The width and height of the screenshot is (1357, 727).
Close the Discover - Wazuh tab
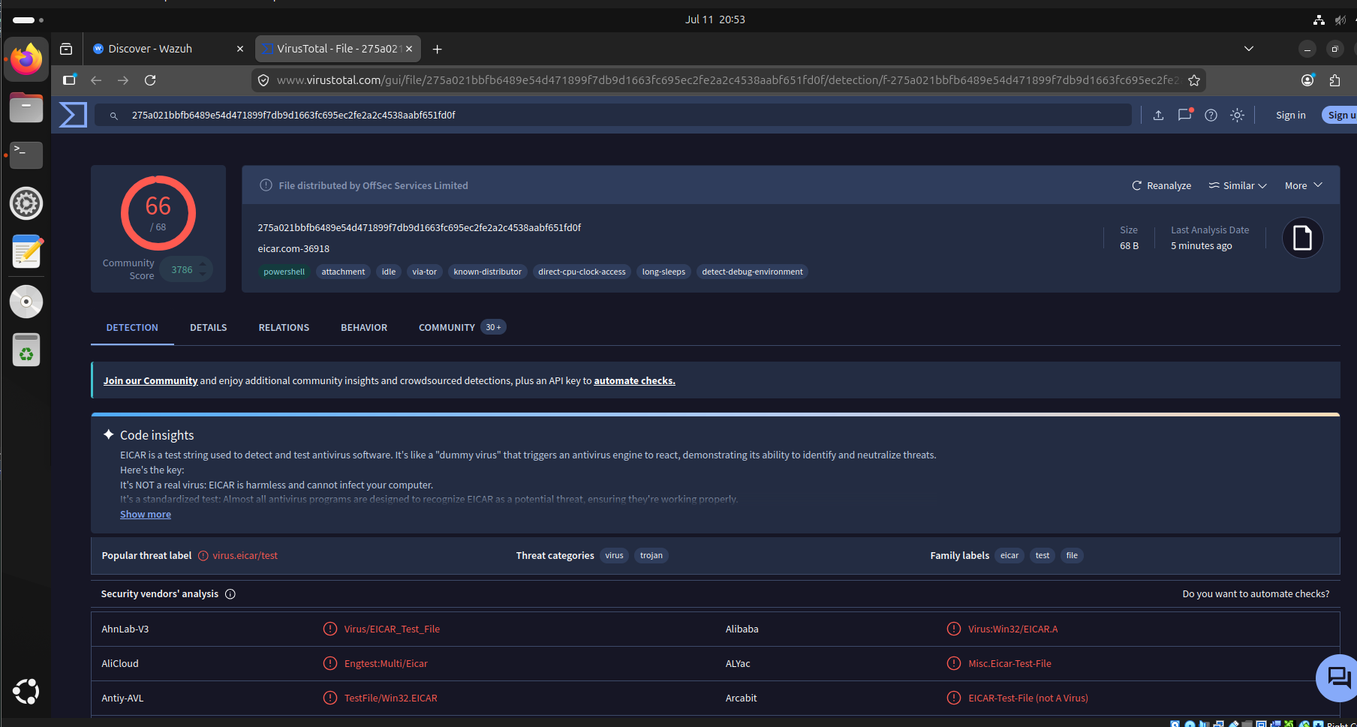[x=240, y=49]
